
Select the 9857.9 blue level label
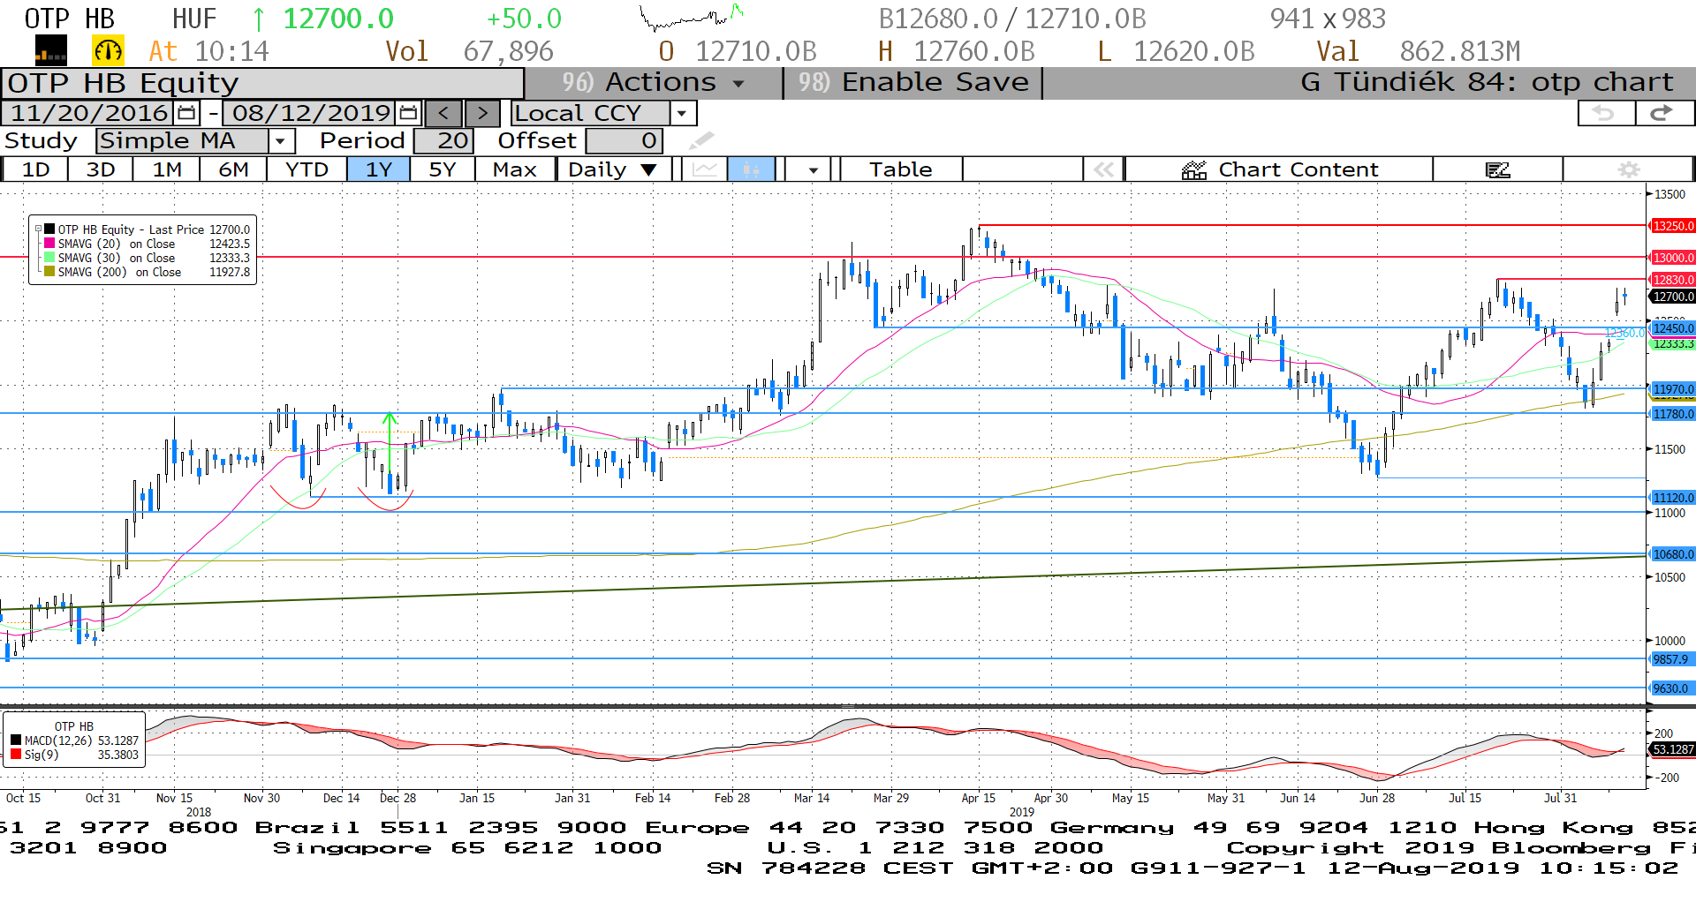(1670, 659)
